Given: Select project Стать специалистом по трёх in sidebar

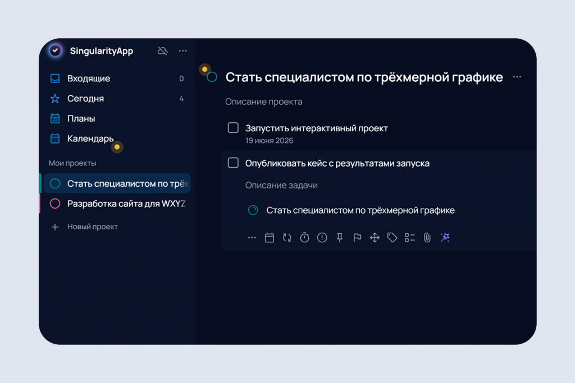Looking at the screenshot, I should (117, 183).
